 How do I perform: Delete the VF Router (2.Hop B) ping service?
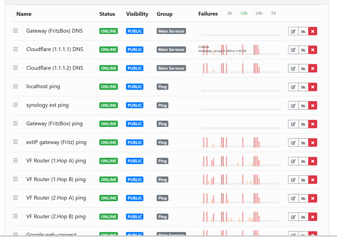pyautogui.click(x=313, y=217)
